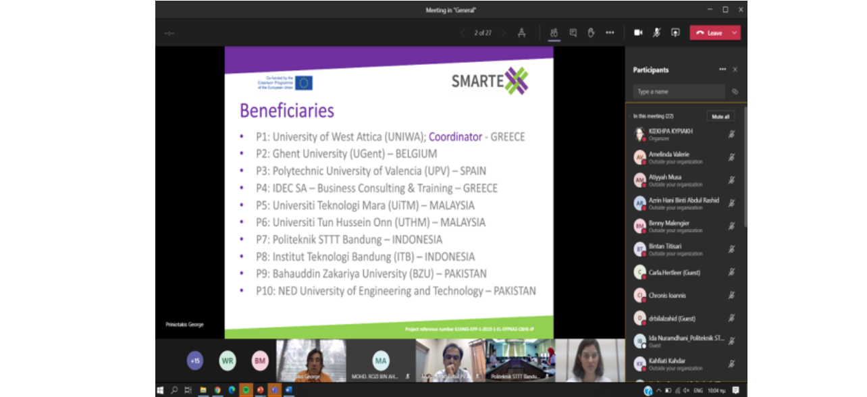The height and width of the screenshot is (397, 867).
Task: Click Amelinda Valerie's muted mic icon
Action: click(731, 157)
